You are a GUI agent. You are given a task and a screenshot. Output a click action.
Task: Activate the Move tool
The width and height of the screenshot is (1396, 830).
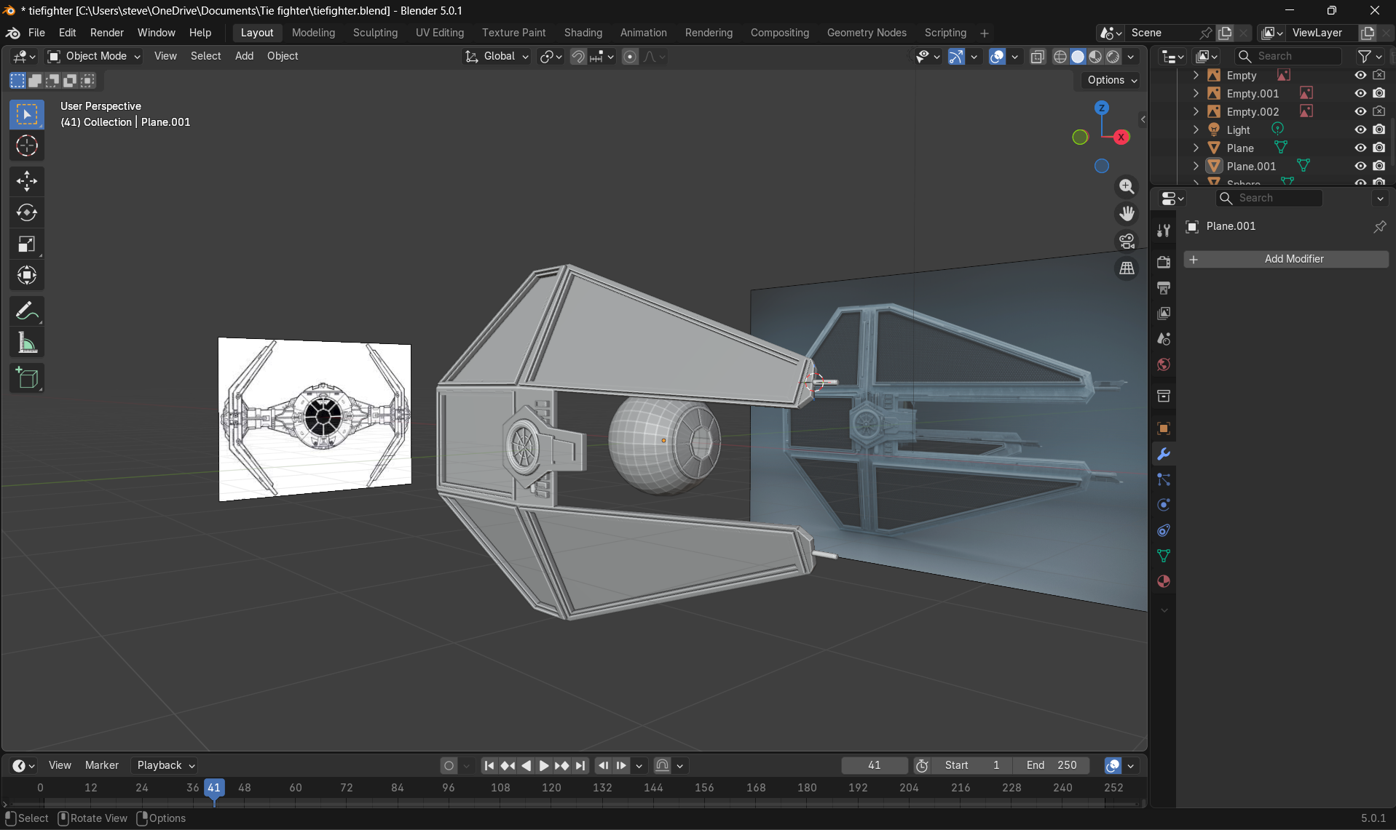coord(27,181)
